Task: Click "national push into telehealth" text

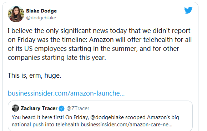Action: click(46, 125)
